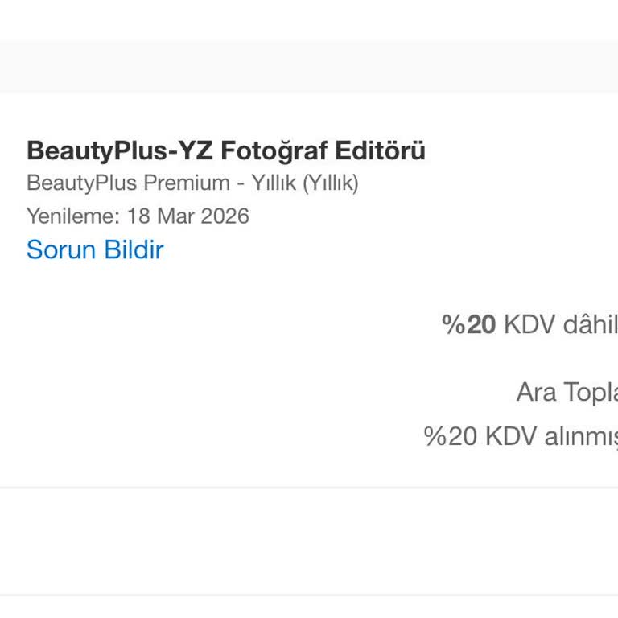The height and width of the screenshot is (618, 618).
Task: Click the bottom horizontal divider line
Action: [x=309, y=595]
